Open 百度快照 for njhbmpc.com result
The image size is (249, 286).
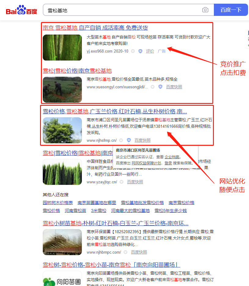click(139, 252)
